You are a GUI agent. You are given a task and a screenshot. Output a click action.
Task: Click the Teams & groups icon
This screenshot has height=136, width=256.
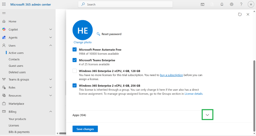coord(4,79)
